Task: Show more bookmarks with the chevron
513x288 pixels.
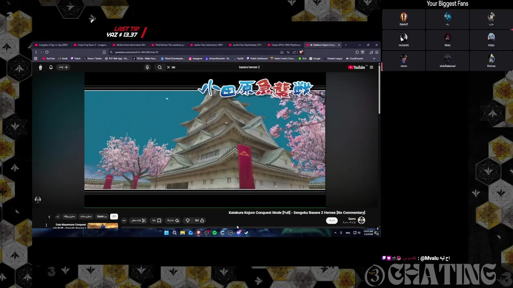Action: tap(374, 58)
